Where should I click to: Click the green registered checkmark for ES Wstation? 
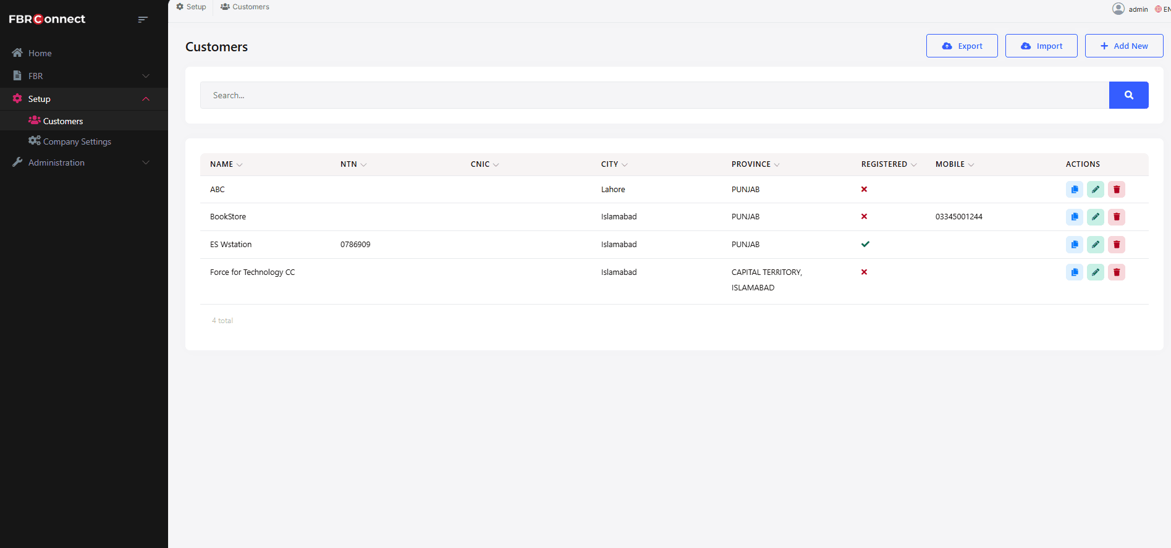click(x=865, y=244)
